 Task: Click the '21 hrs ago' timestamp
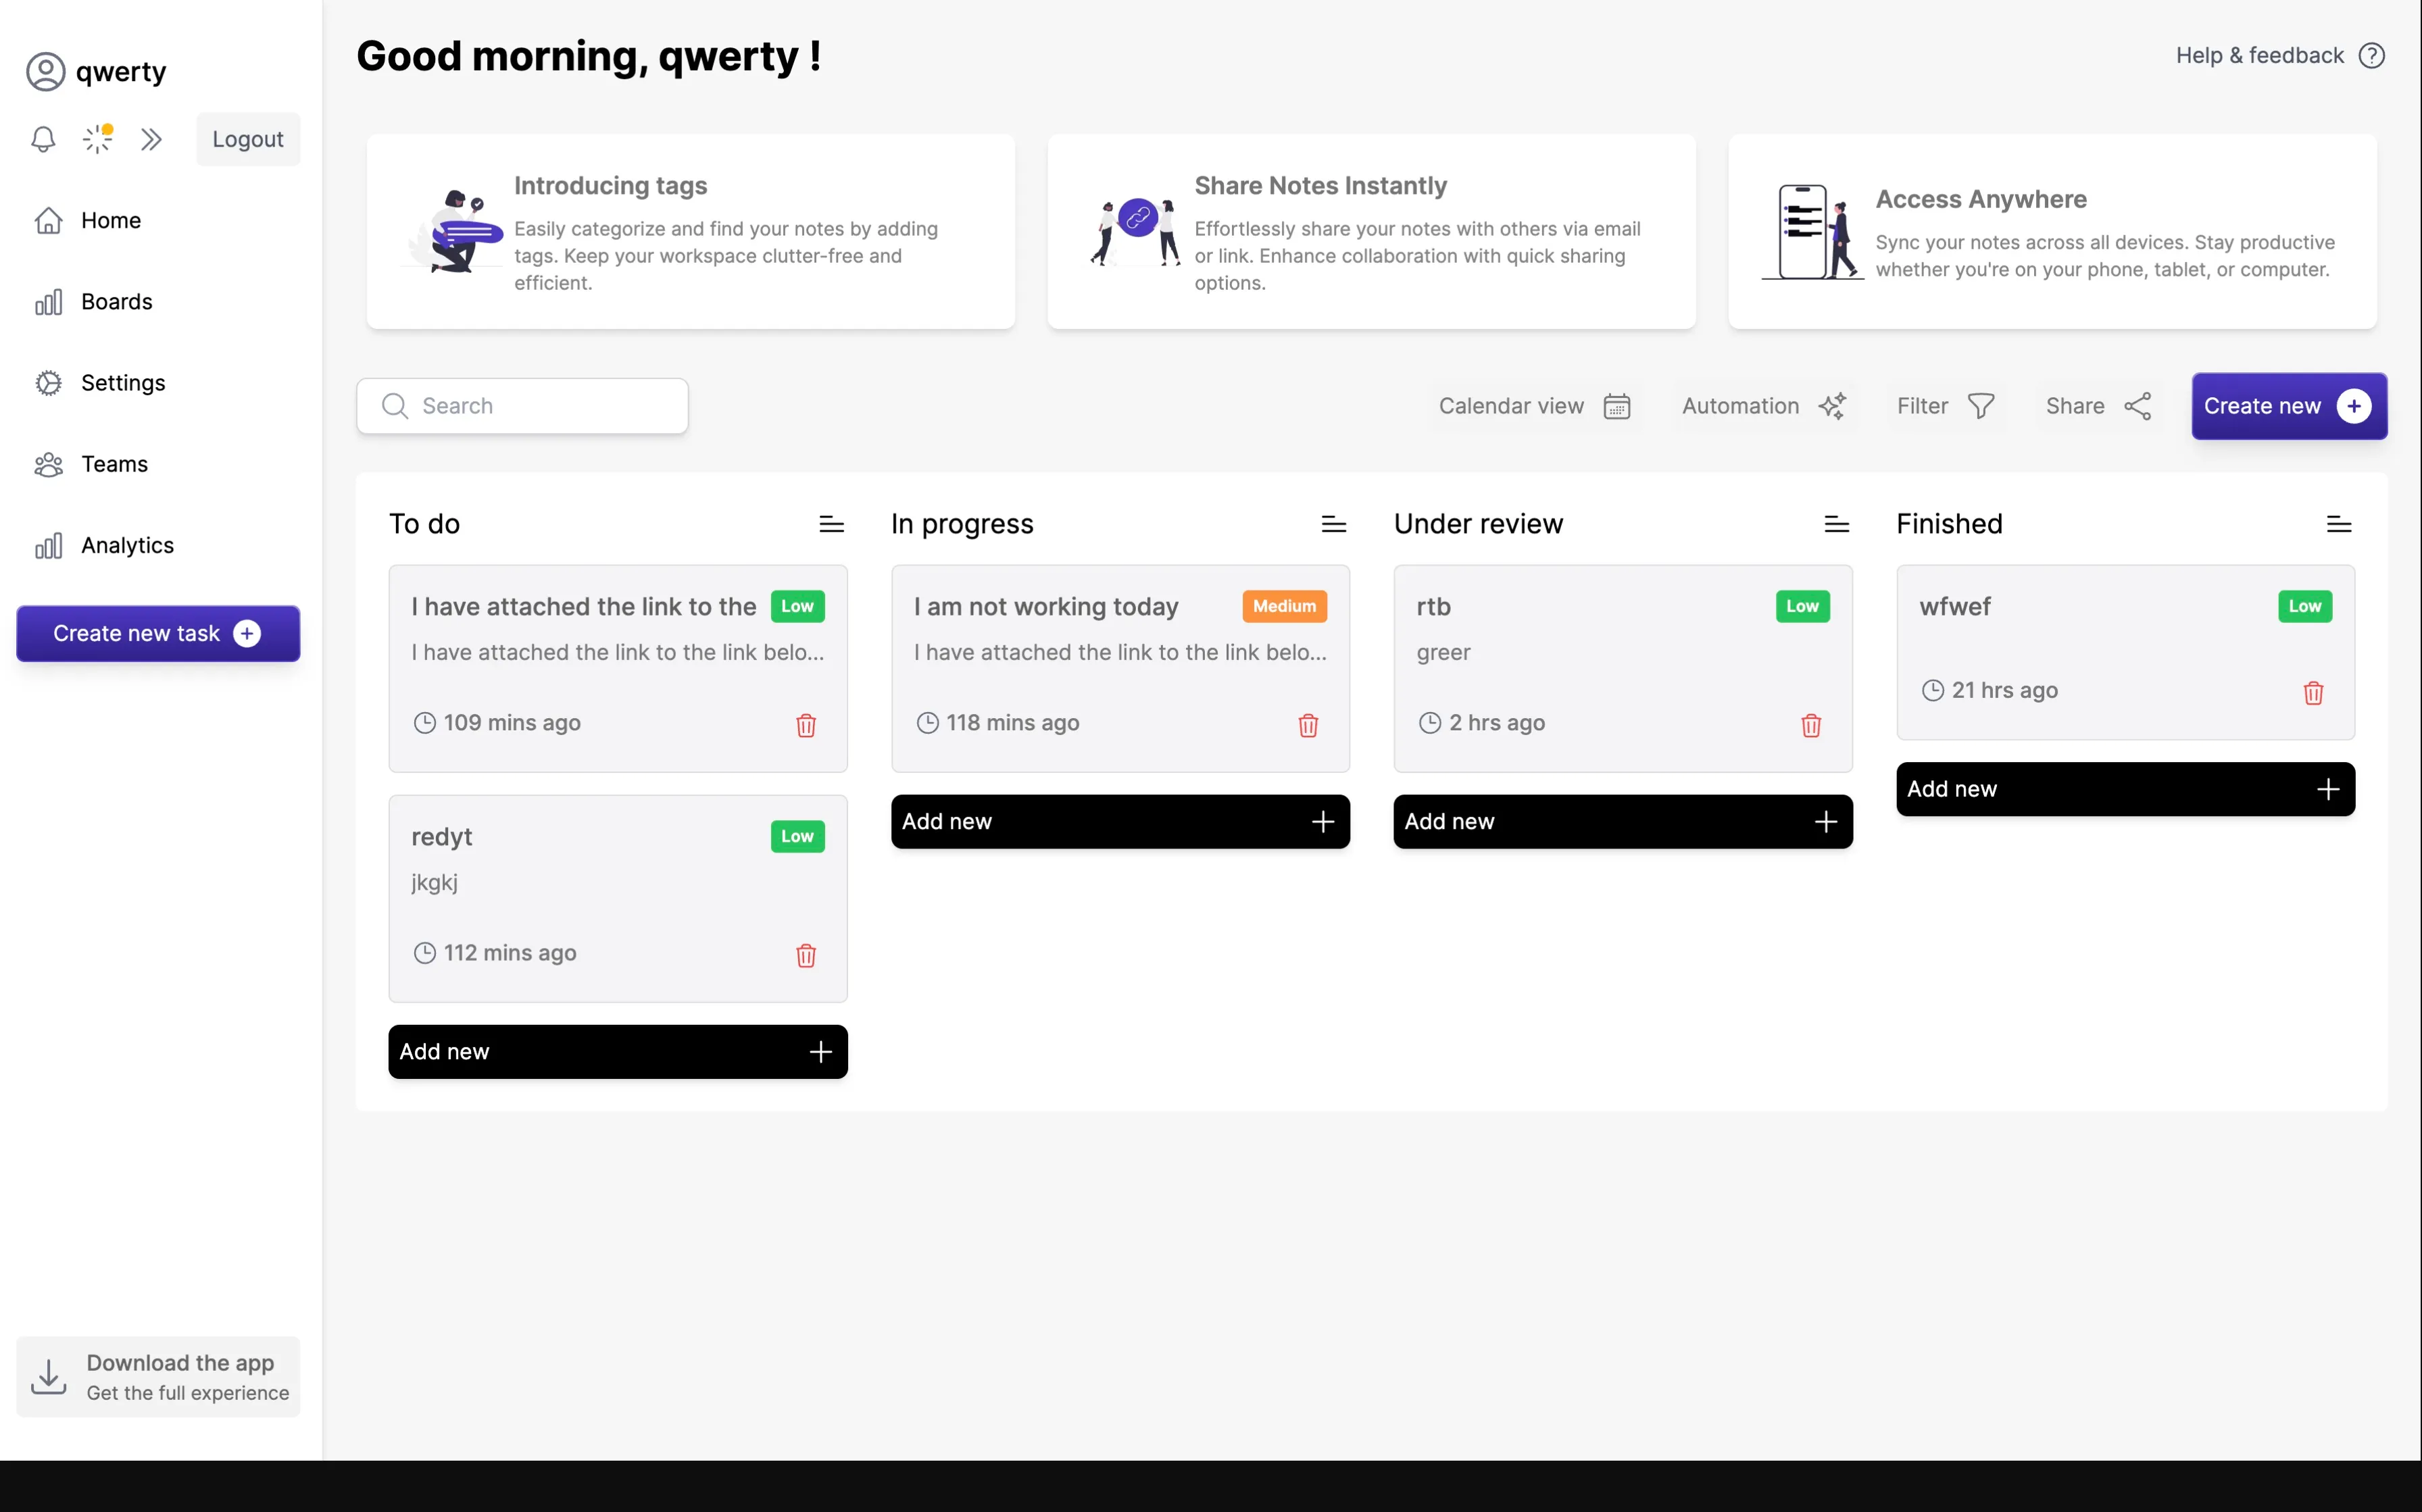pos(2004,690)
